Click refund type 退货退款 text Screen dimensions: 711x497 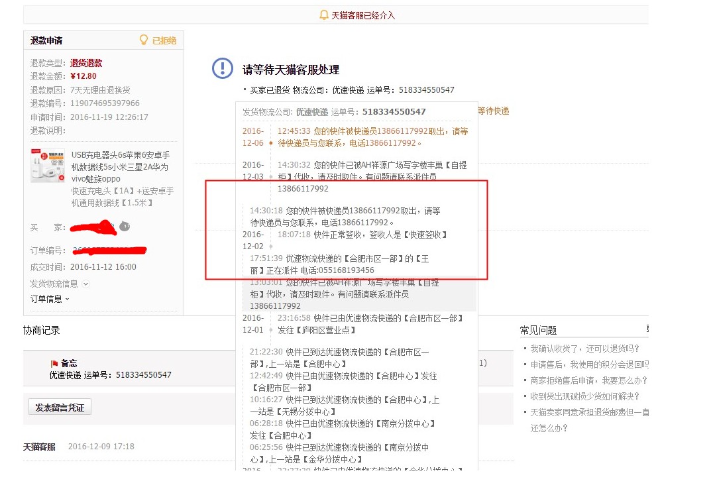[x=86, y=62]
